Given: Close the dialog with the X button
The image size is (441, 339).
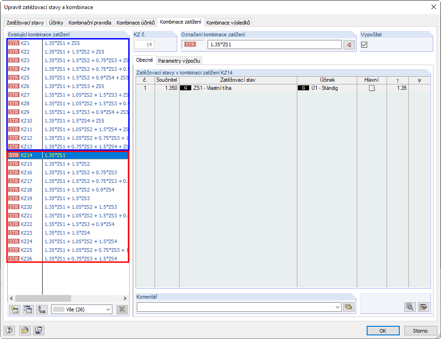Looking at the screenshot, I should click(x=433, y=7).
